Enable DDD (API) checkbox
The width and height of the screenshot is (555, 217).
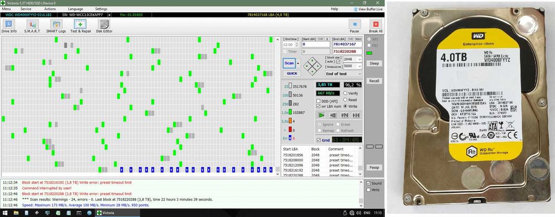pyautogui.click(x=319, y=101)
